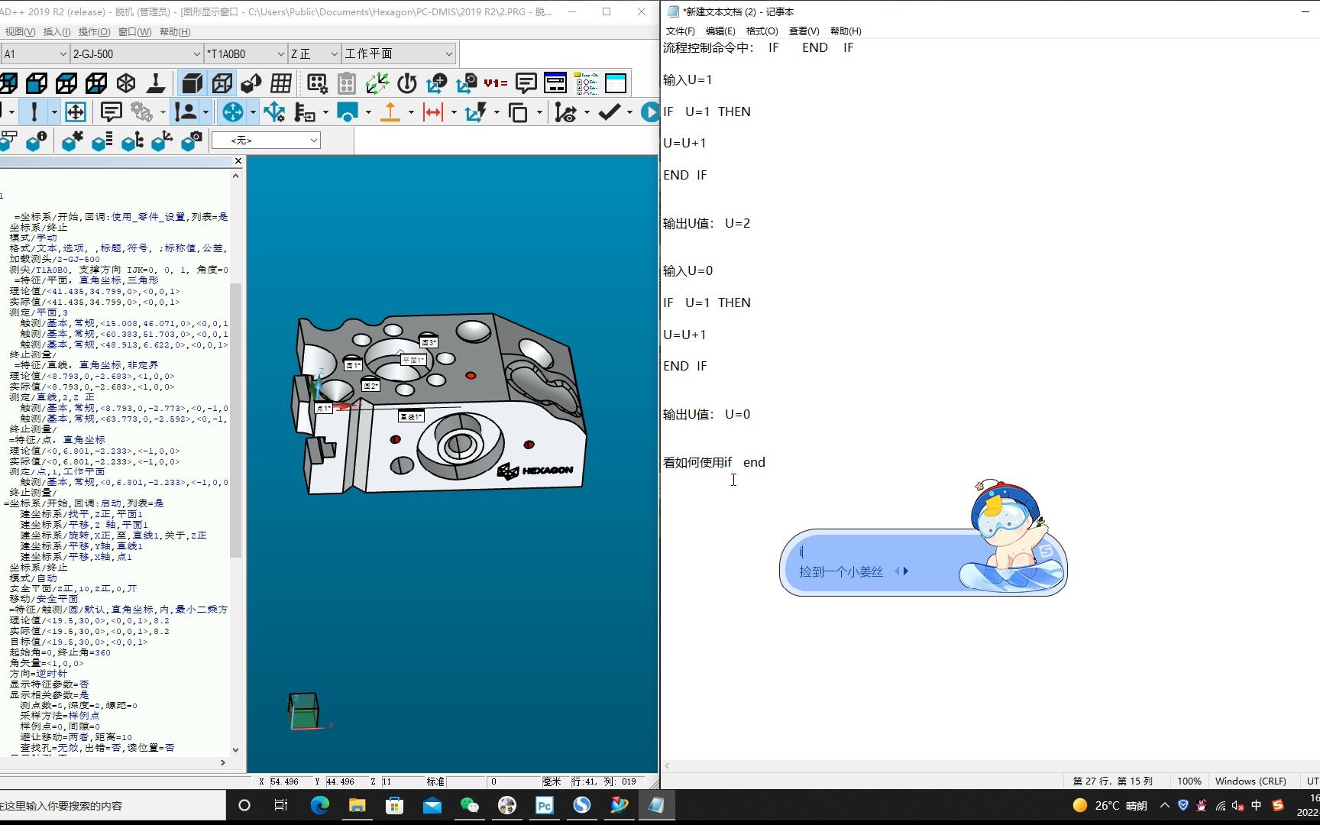Click the blue cube camera snapshot icon
This screenshot has width=1320, height=825.
pyautogui.click(x=192, y=141)
